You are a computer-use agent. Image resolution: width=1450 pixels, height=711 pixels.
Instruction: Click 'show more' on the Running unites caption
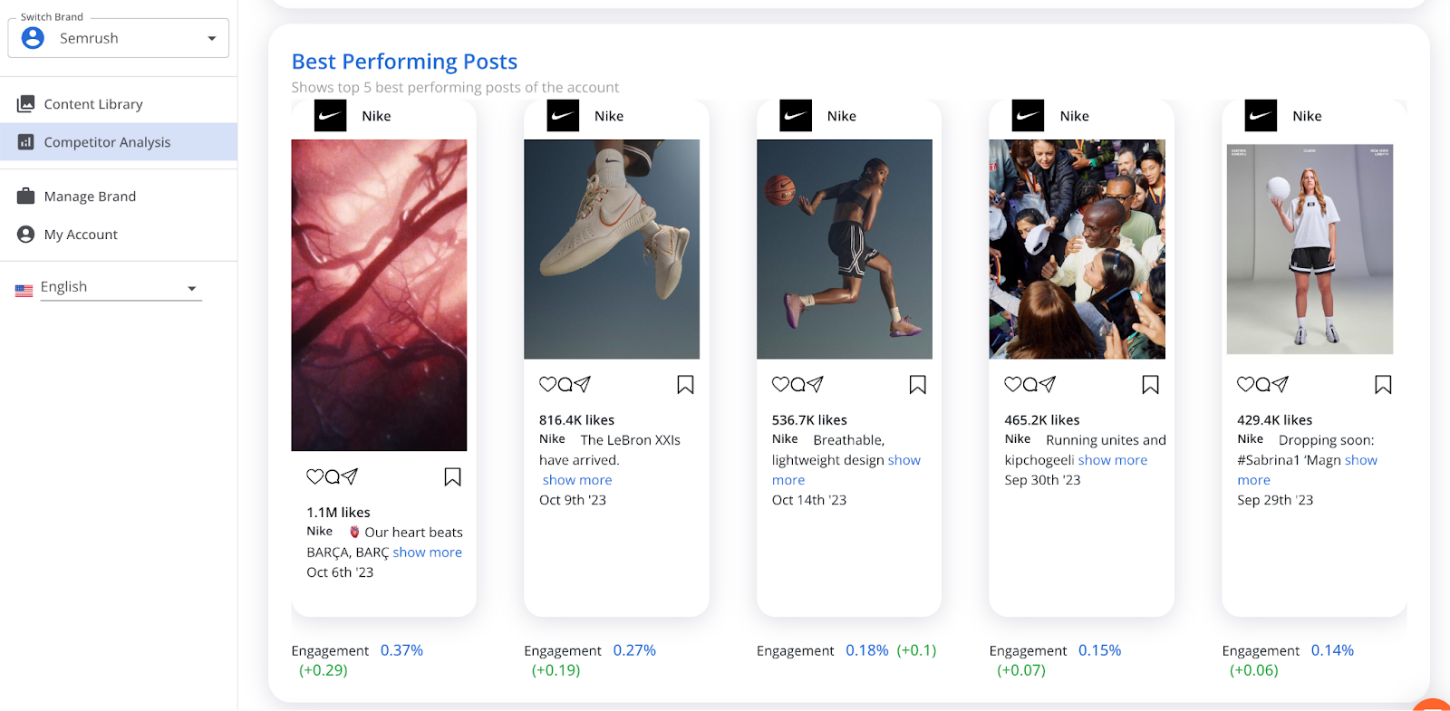pos(1112,460)
